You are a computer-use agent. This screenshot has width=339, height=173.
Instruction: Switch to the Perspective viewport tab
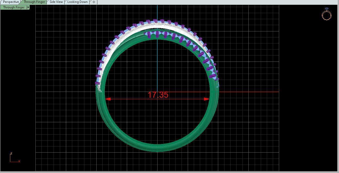click(11, 2)
